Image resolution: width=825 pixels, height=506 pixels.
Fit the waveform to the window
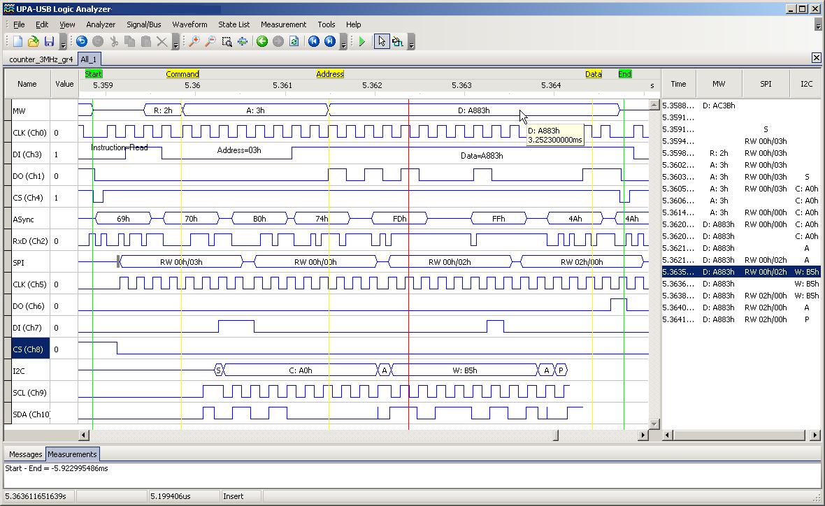[x=243, y=41]
